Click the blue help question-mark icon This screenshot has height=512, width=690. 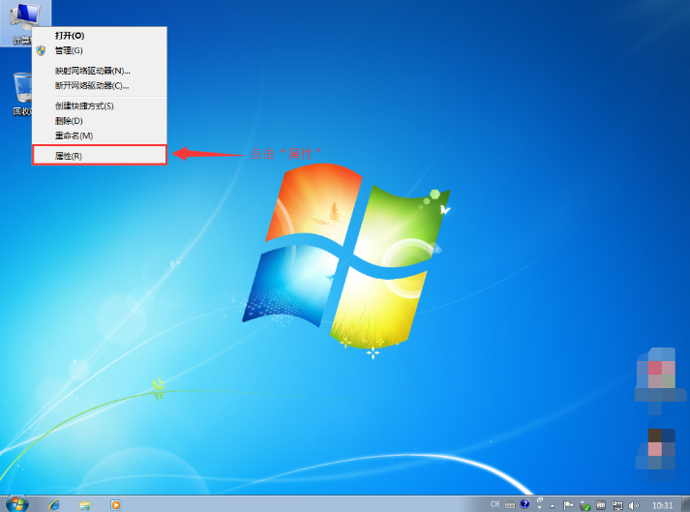(525, 503)
